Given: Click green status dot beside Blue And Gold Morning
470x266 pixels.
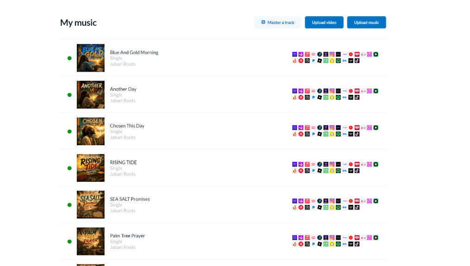Looking at the screenshot, I should tap(69, 58).
